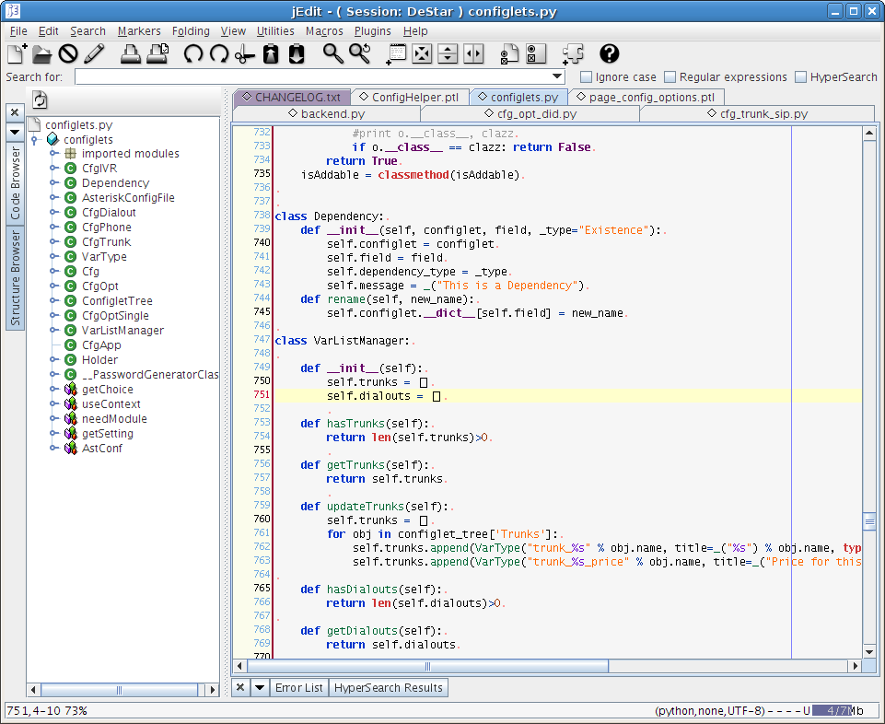Open Search for history dropdown
This screenshot has height=724, width=885.
tap(557, 76)
